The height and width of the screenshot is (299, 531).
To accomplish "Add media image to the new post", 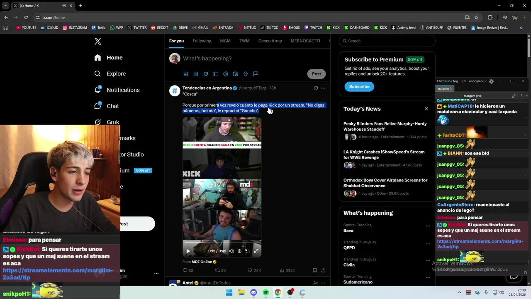I will point(186,74).
